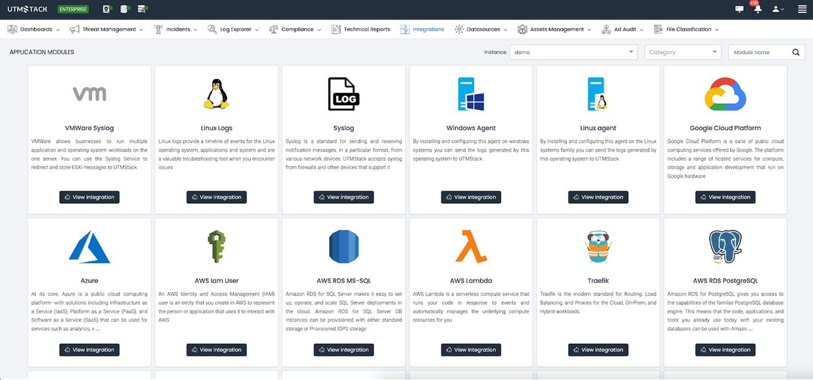Click the Google Cloud Platform logo
Image resolution: width=813 pixels, height=380 pixels.
(x=725, y=94)
